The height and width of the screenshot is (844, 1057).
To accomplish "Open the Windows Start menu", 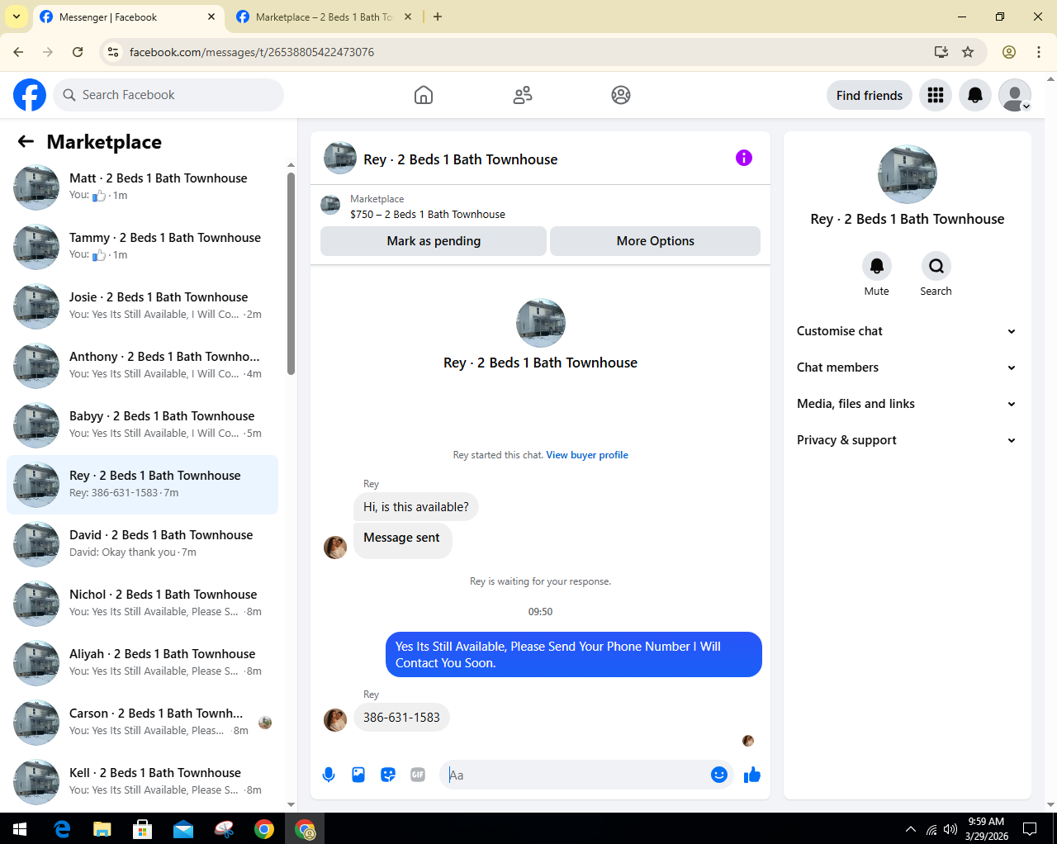I will 20,828.
